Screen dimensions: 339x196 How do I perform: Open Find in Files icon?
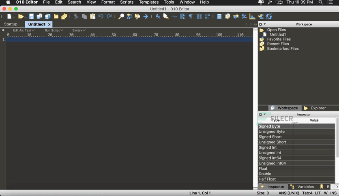pos(137,17)
